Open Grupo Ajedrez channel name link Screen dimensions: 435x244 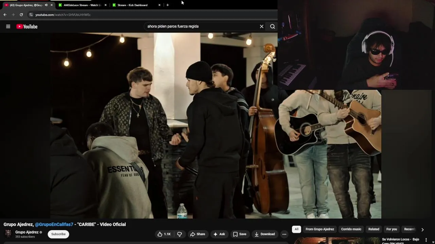point(27,232)
